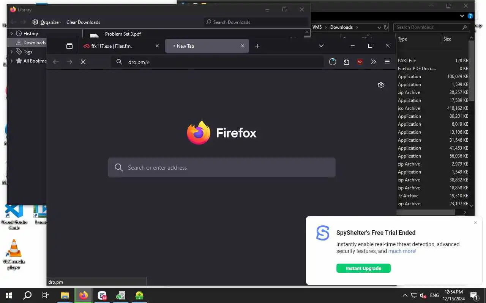Image resolution: width=486 pixels, height=303 pixels.
Task: Dismiss the SpyShelter notification popup
Action: 475,223
